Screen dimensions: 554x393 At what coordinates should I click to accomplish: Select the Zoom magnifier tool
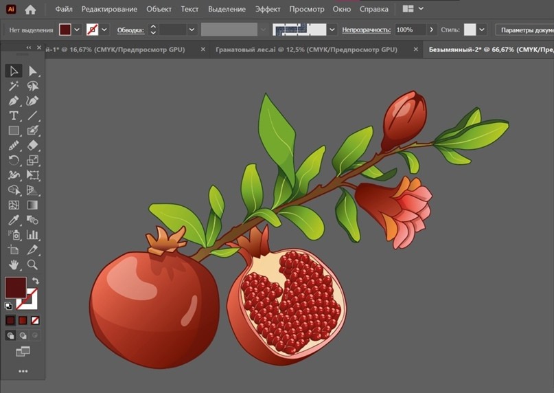coord(32,265)
